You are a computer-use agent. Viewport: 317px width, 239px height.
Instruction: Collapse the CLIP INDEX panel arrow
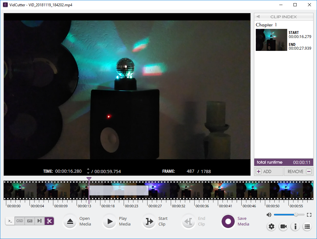click(x=258, y=17)
